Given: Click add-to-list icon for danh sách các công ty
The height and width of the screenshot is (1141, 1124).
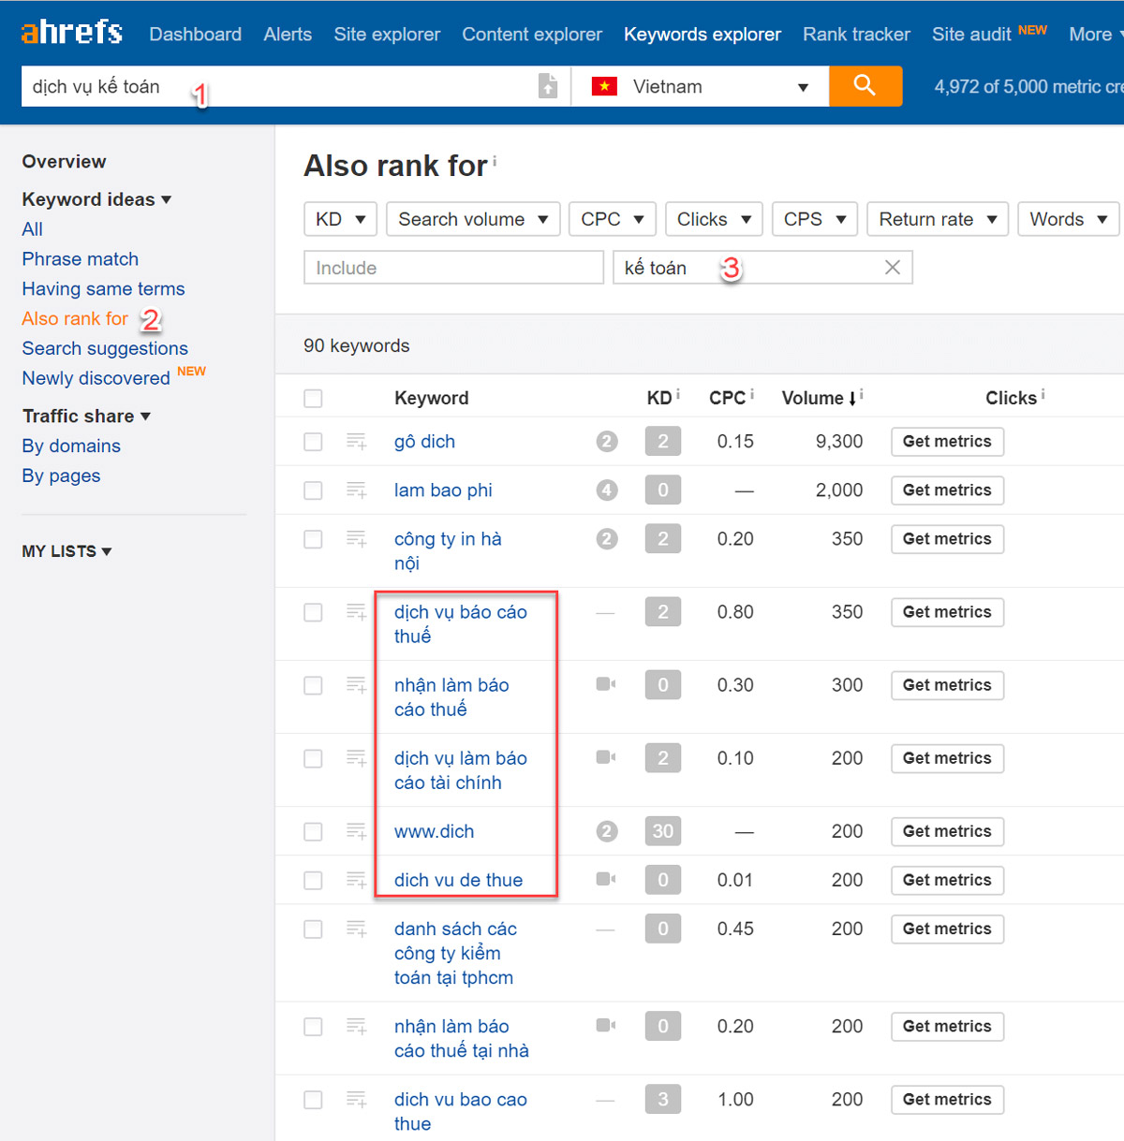Looking at the screenshot, I should click(x=356, y=928).
